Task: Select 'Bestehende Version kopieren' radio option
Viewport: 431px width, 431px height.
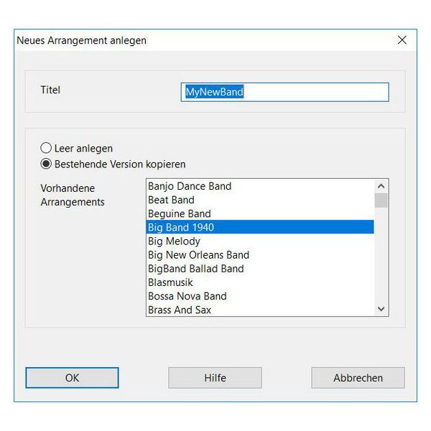Action: point(47,163)
